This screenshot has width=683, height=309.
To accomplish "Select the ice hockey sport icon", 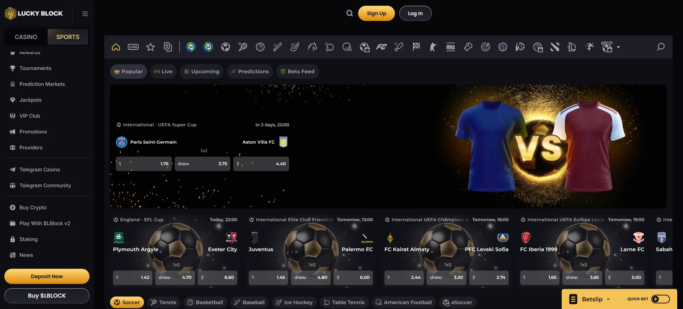I will tap(295, 47).
